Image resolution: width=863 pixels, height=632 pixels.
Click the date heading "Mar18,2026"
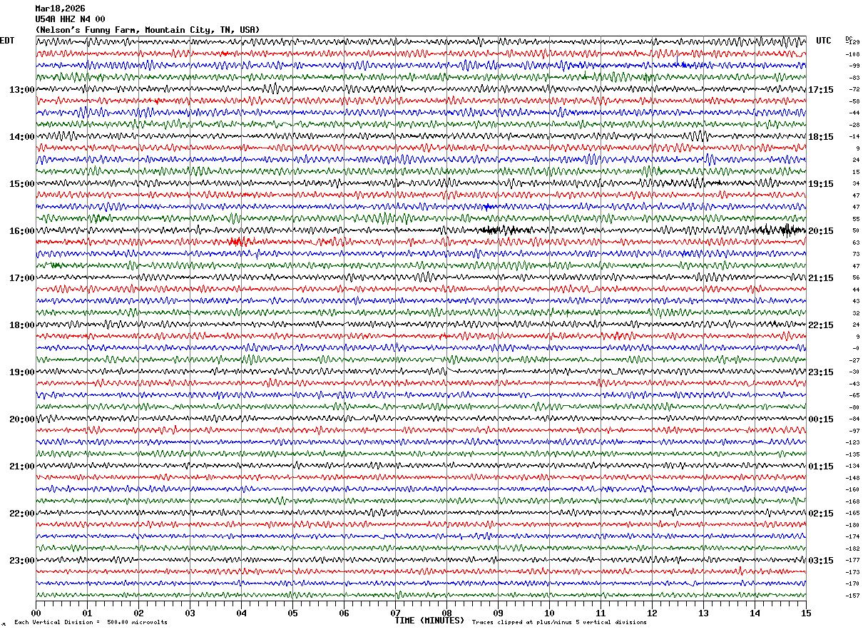(x=60, y=9)
